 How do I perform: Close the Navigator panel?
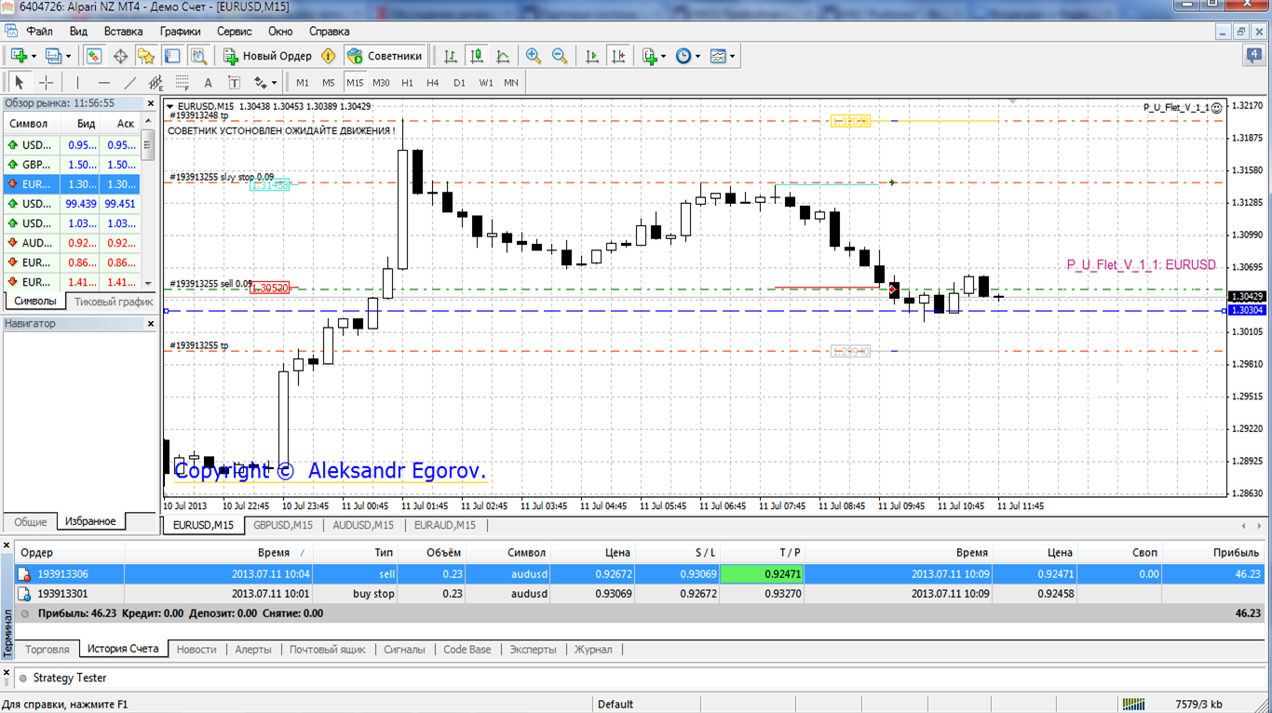point(151,324)
